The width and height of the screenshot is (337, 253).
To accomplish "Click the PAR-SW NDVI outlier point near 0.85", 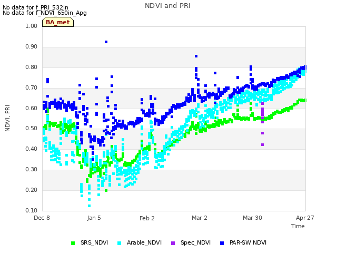I will (x=196, y=56).
